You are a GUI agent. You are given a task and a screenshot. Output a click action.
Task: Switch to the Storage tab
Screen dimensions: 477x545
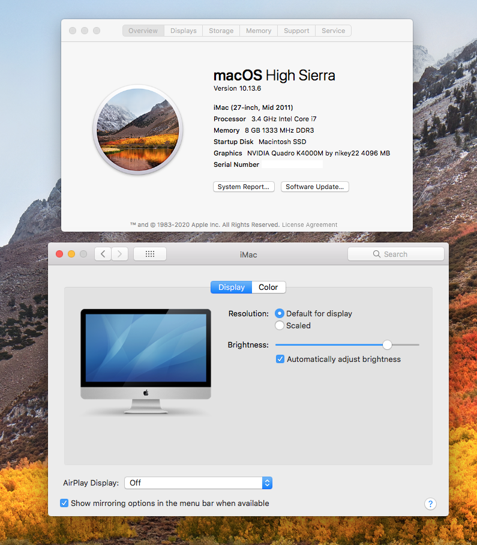[x=221, y=31]
